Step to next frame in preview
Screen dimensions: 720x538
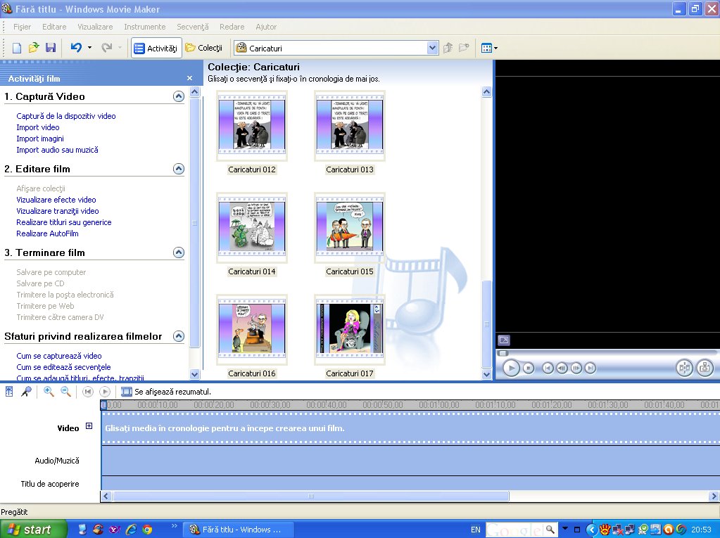coord(576,368)
